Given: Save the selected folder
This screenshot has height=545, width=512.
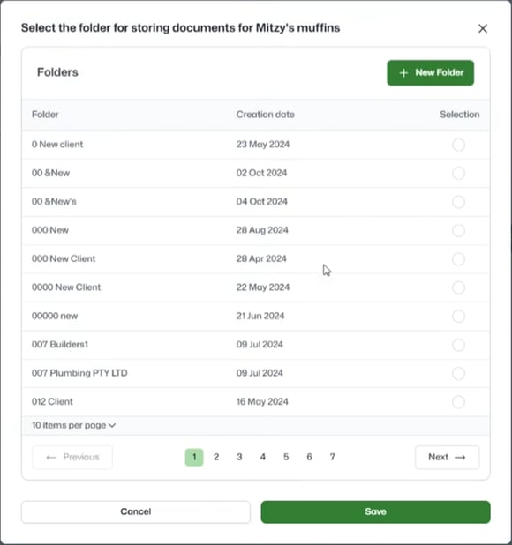Looking at the screenshot, I should click(x=375, y=511).
